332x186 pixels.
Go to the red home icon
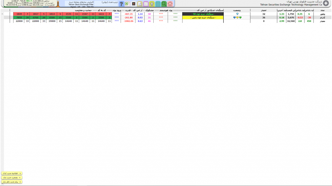click(170, 4)
